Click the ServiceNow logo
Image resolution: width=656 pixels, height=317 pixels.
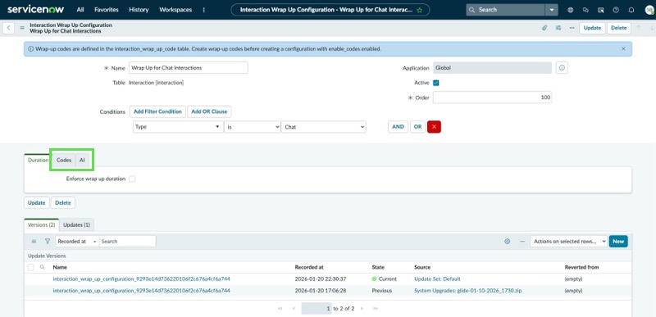(36, 9)
